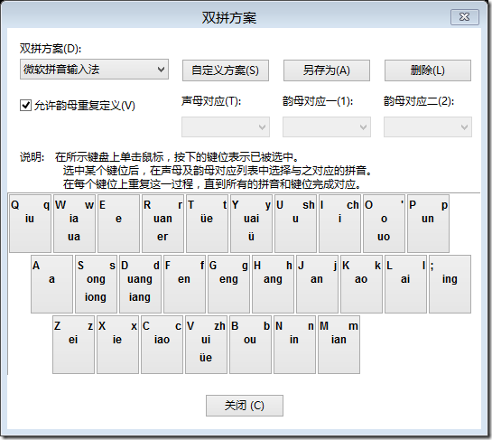This screenshot has width=492, height=440.
Task: Select the V key mapped to zh
Action: coord(206,344)
